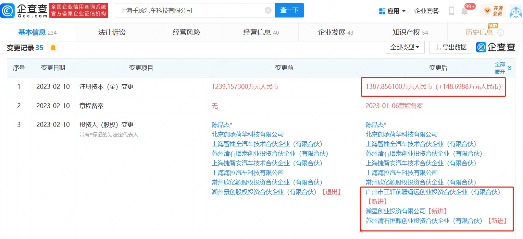Open 苏州清石璟泰创业投资合伙企业 in 变更后 column
This screenshot has height=239, width=523.
coord(424,154)
